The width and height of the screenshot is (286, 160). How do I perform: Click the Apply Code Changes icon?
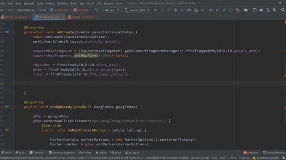click(169, 10)
